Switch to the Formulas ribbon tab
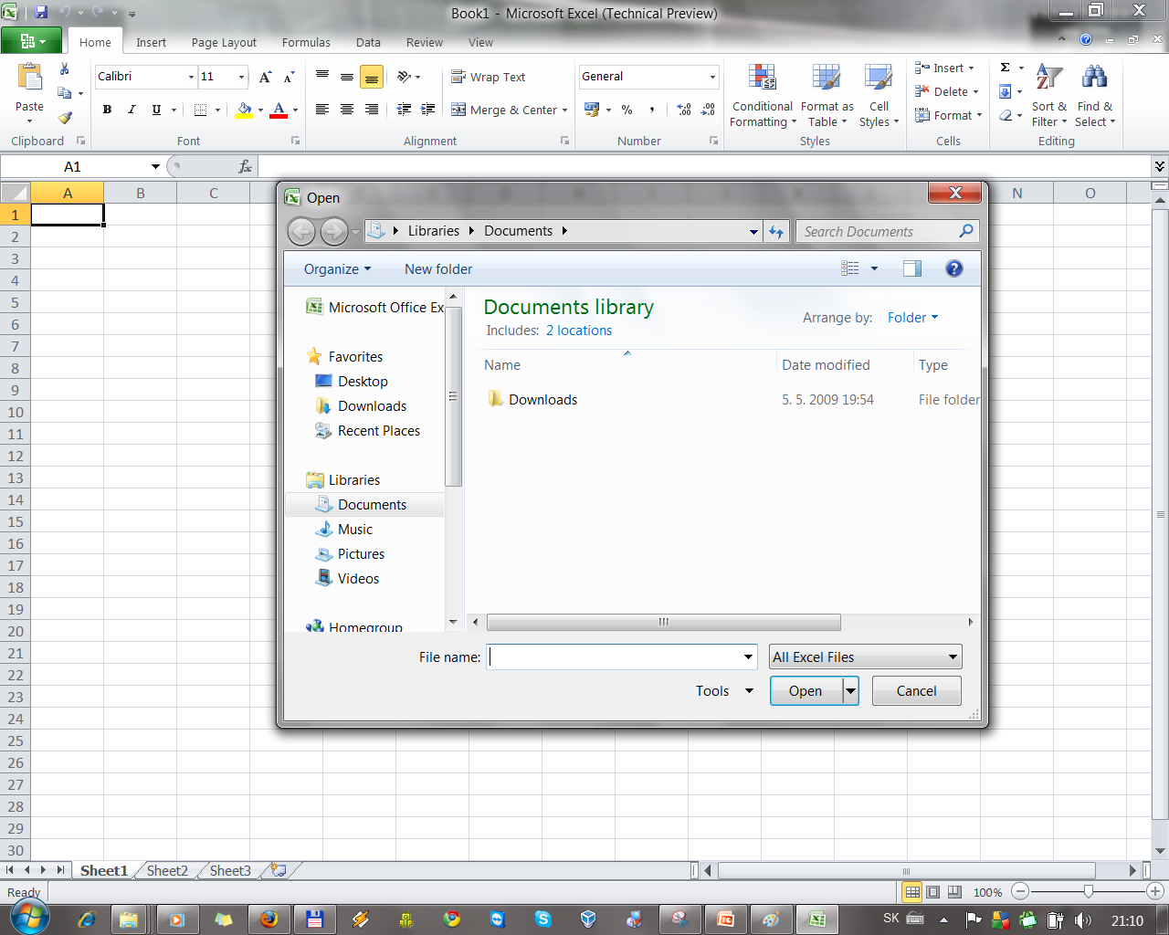This screenshot has width=1169, height=935. click(x=306, y=42)
